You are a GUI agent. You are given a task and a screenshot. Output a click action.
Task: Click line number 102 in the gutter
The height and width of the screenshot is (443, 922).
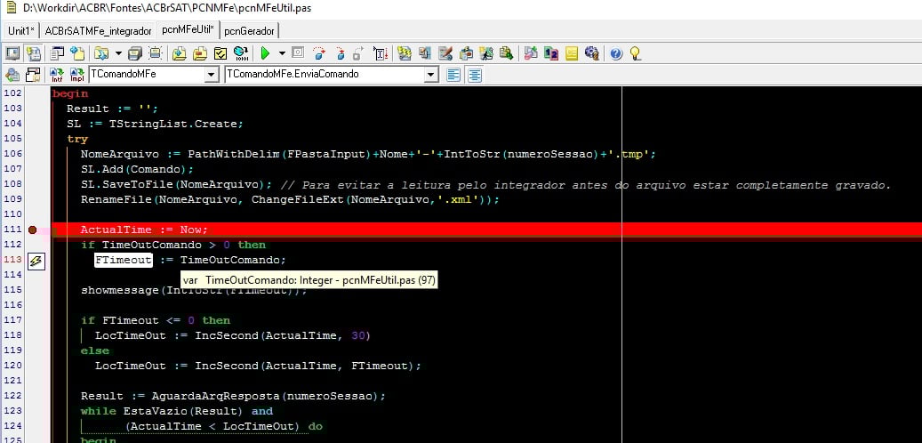(x=12, y=93)
